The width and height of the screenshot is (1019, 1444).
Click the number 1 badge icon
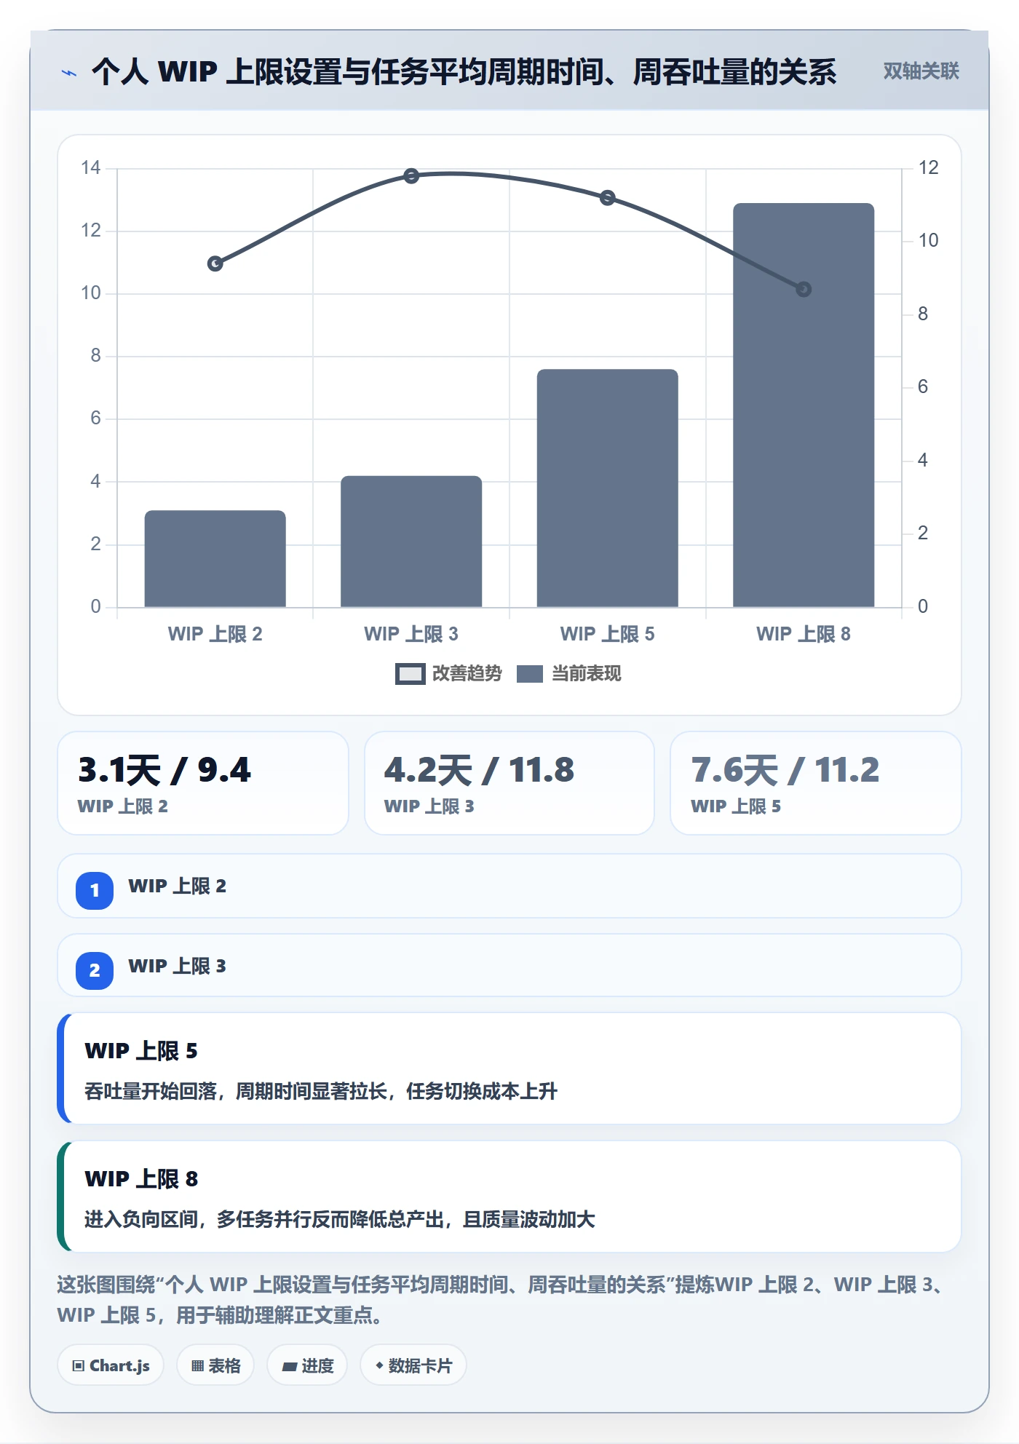95,890
